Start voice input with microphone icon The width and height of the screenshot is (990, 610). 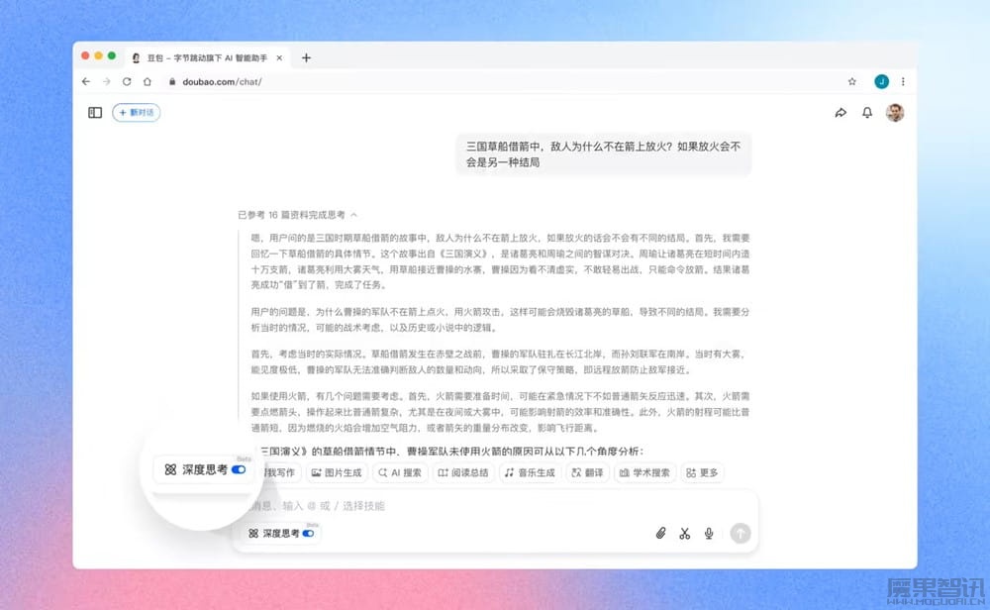[x=709, y=534]
